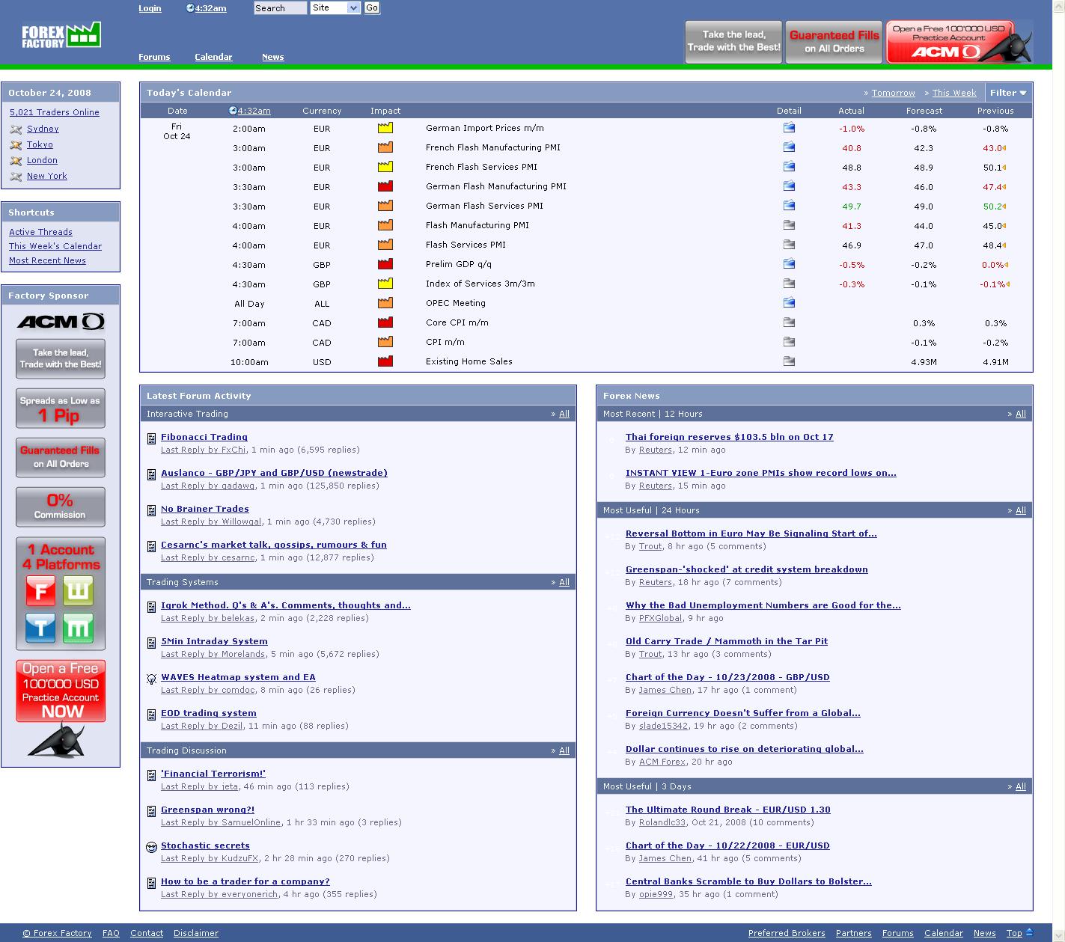The image size is (1065, 942).
Task: Click thread icon beside Fibonacci Trading
Action: coord(152,438)
